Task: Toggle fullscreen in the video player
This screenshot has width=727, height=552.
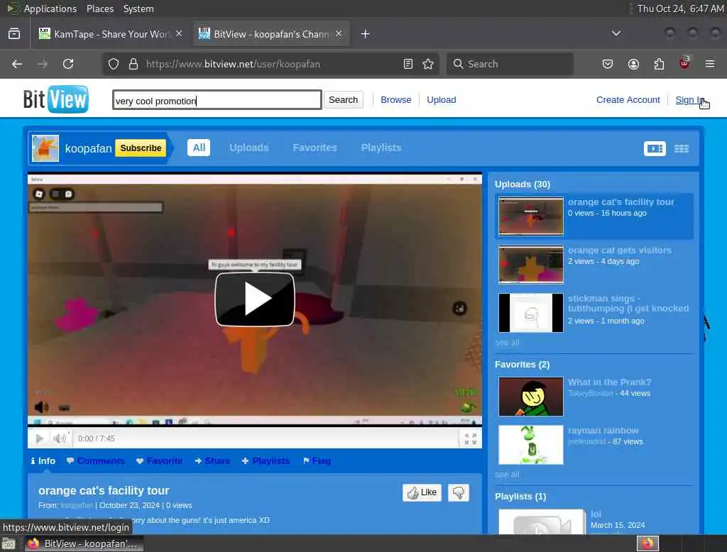Action: coord(470,438)
